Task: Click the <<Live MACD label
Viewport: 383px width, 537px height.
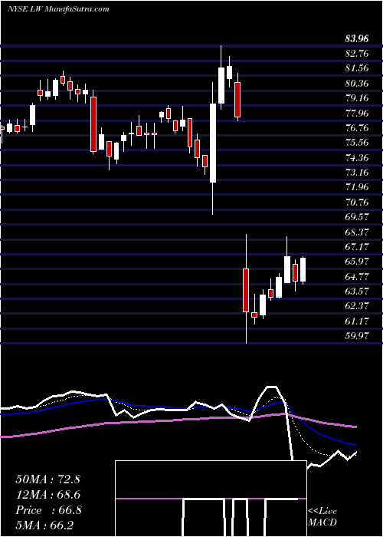Action: (322, 516)
